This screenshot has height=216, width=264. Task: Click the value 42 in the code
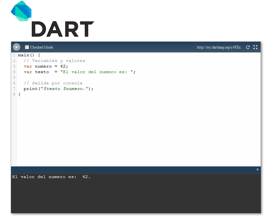click(63, 66)
